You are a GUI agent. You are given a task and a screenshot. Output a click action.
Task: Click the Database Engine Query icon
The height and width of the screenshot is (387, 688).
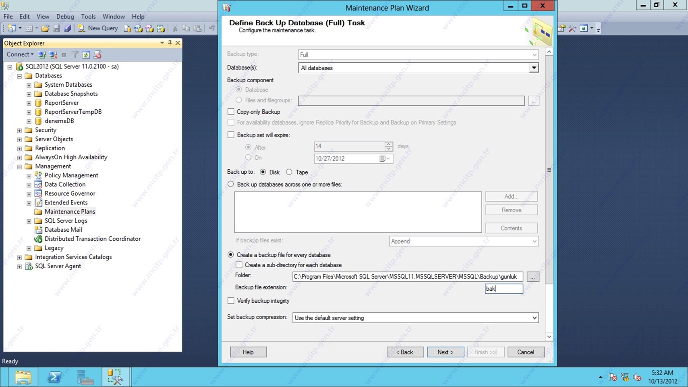pos(127,28)
